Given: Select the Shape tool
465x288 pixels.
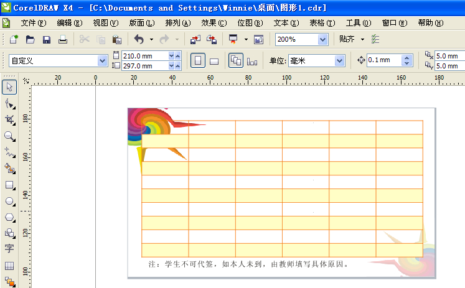Looking at the screenshot, I should pos(9,104).
